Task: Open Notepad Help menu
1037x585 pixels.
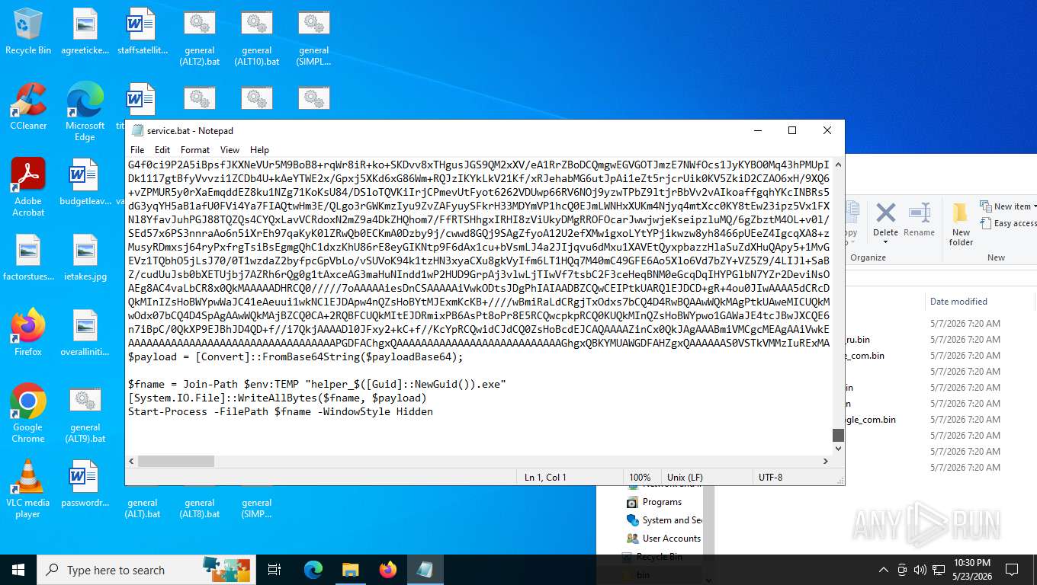Action: click(x=259, y=150)
